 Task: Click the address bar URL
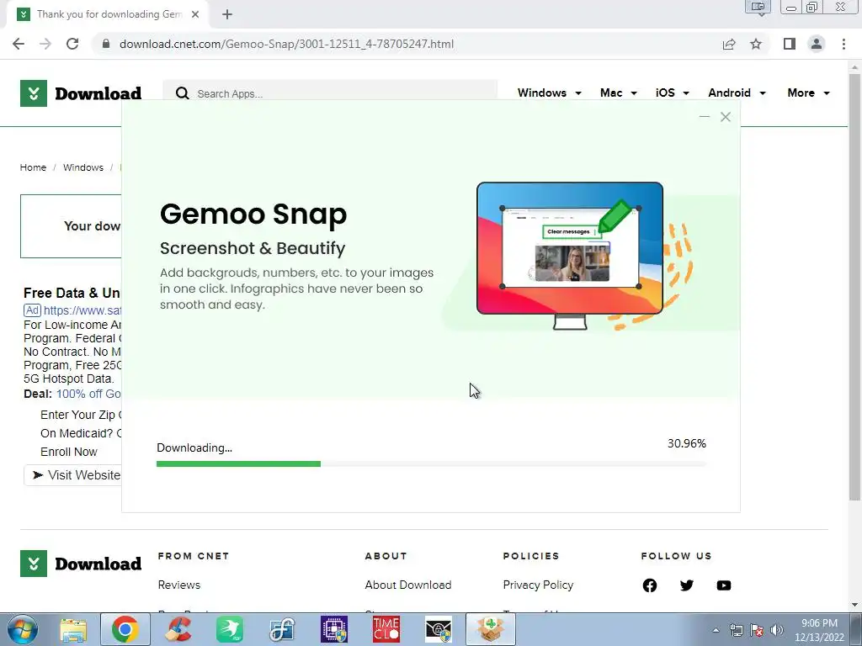pyautogui.click(x=286, y=44)
